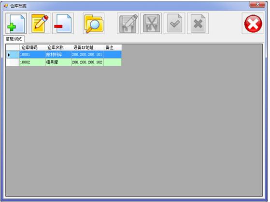This screenshot has width=270, height=202.
Task: Click the grayed cancel-save floppy icon
Action: [x=151, y=23]
